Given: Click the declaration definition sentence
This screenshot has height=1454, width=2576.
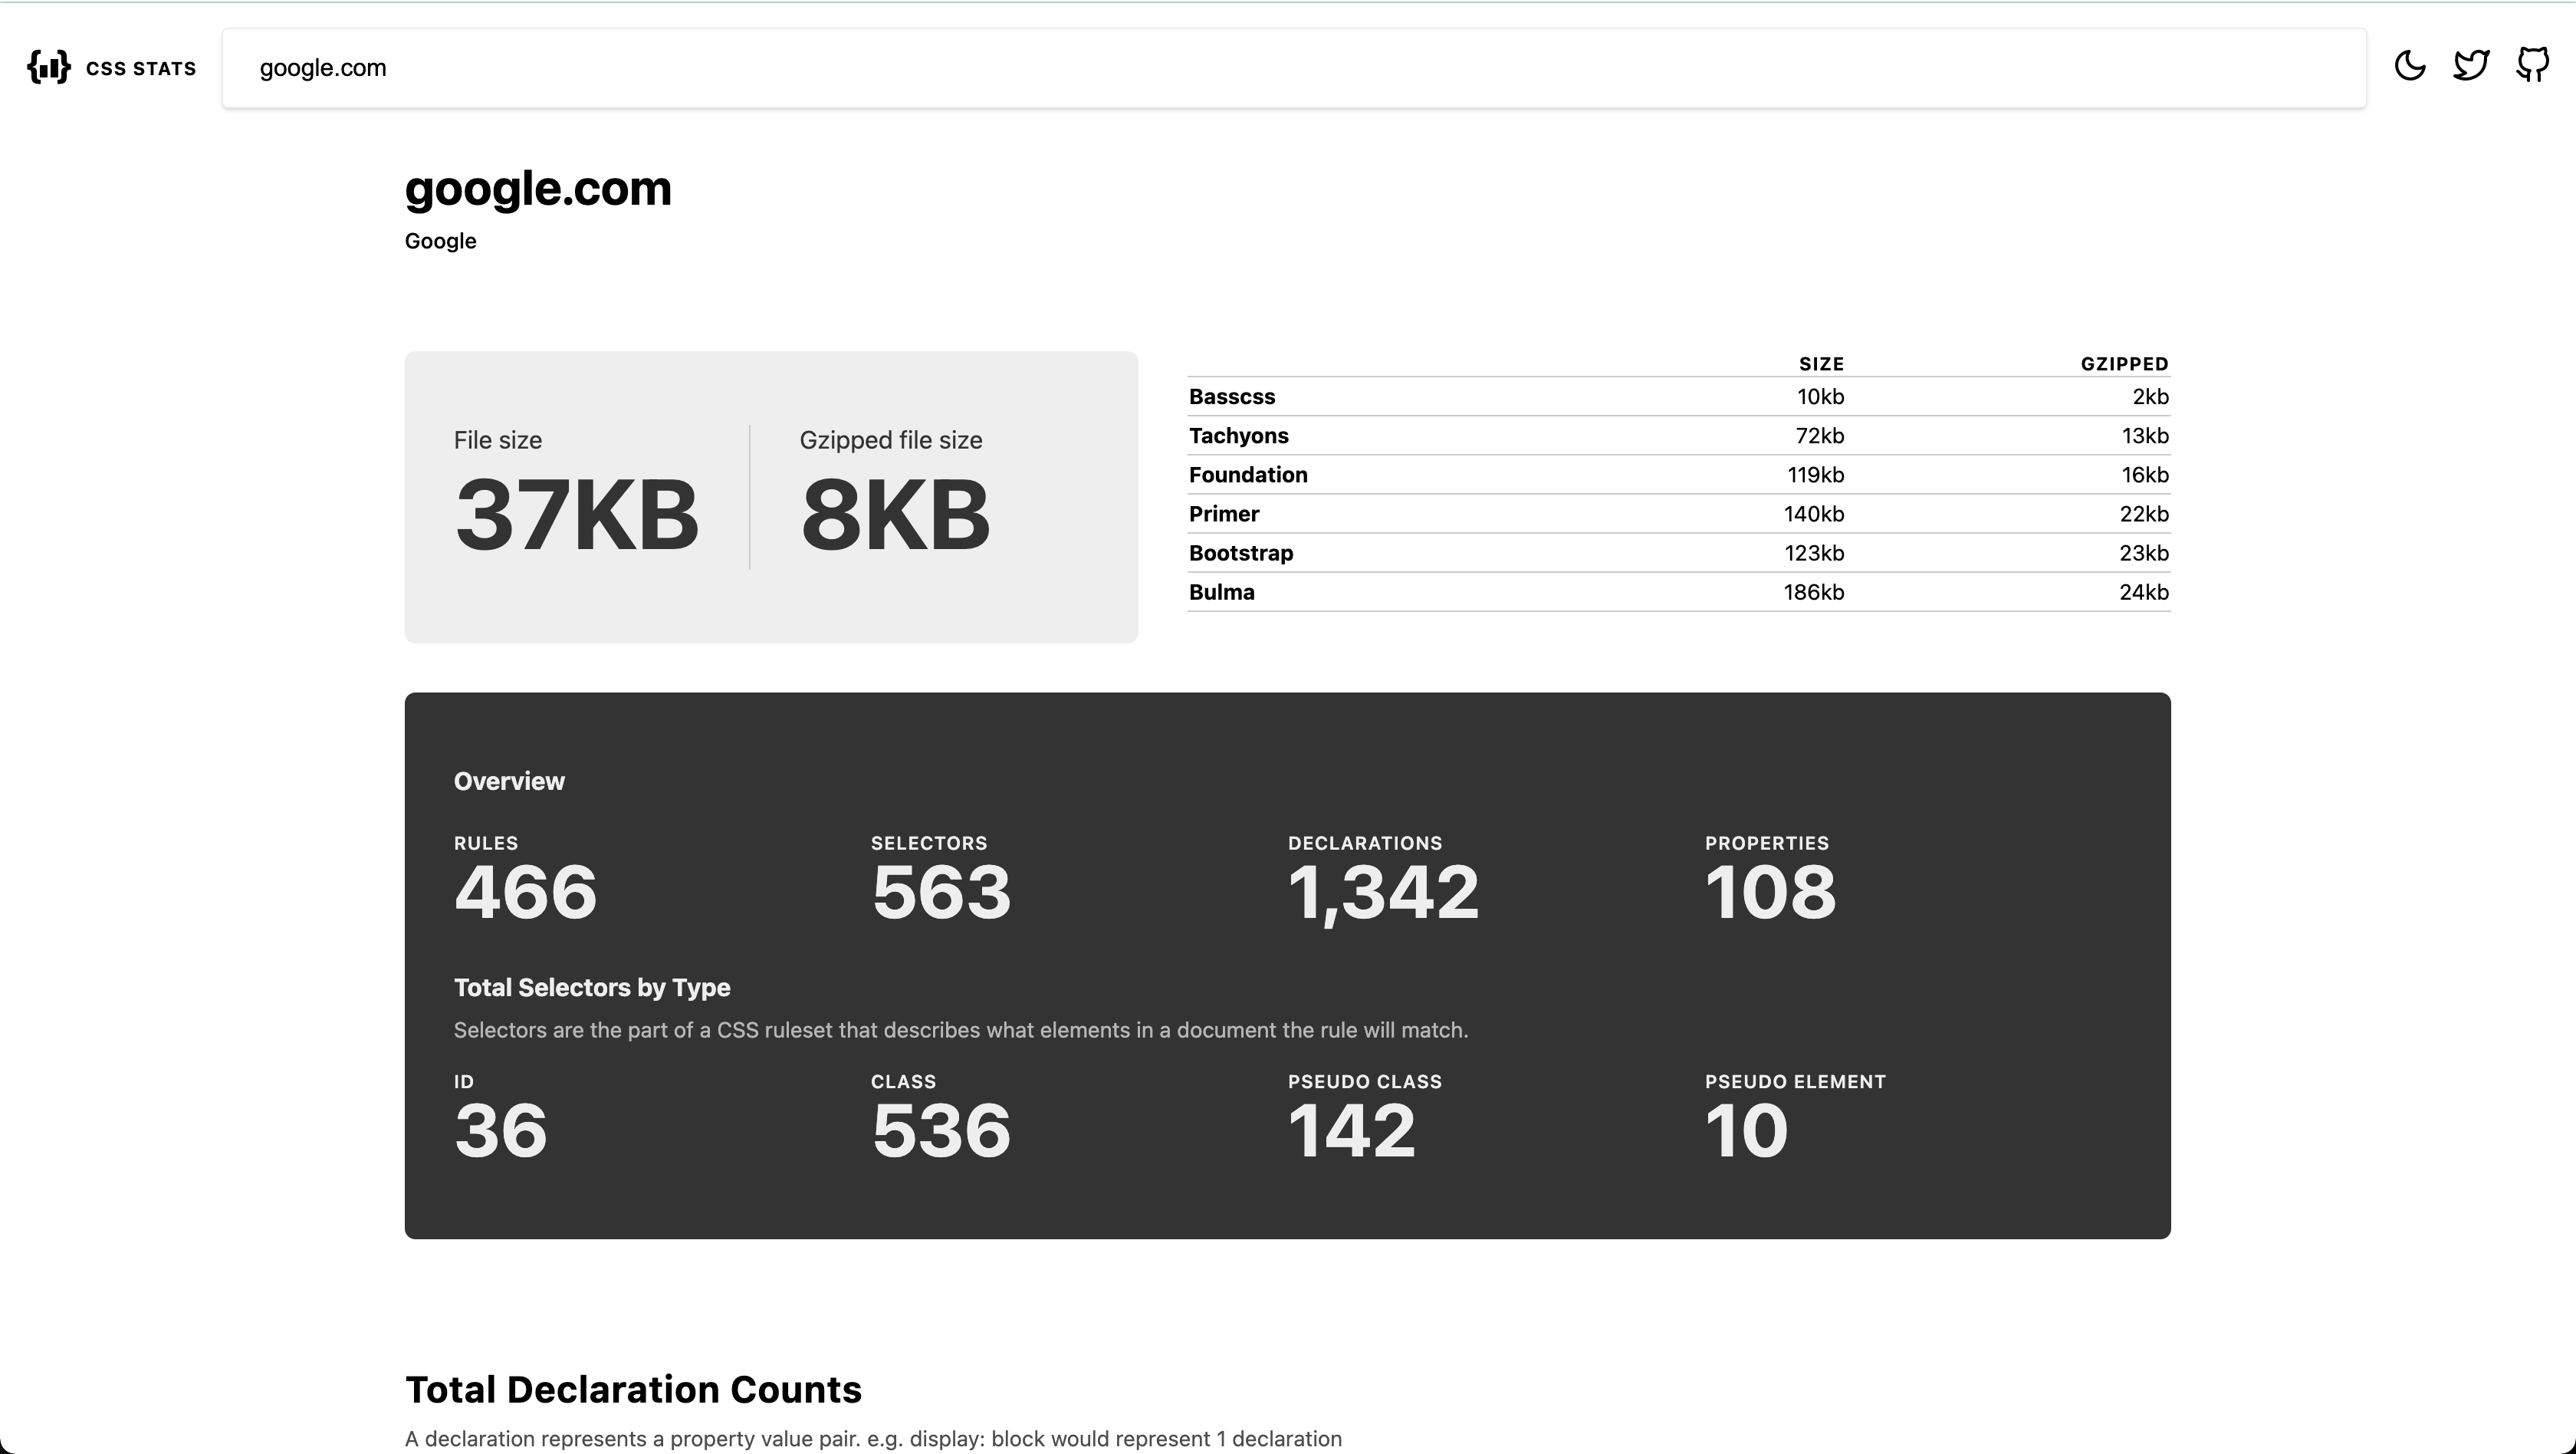Looking at the screenshot, I should (x=873, y=1439).
